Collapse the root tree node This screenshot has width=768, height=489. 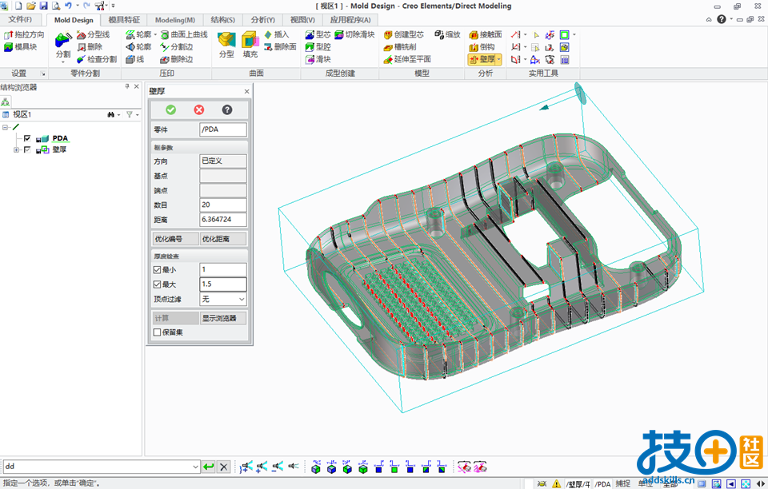pyautogui.click(x=5, y=127)
